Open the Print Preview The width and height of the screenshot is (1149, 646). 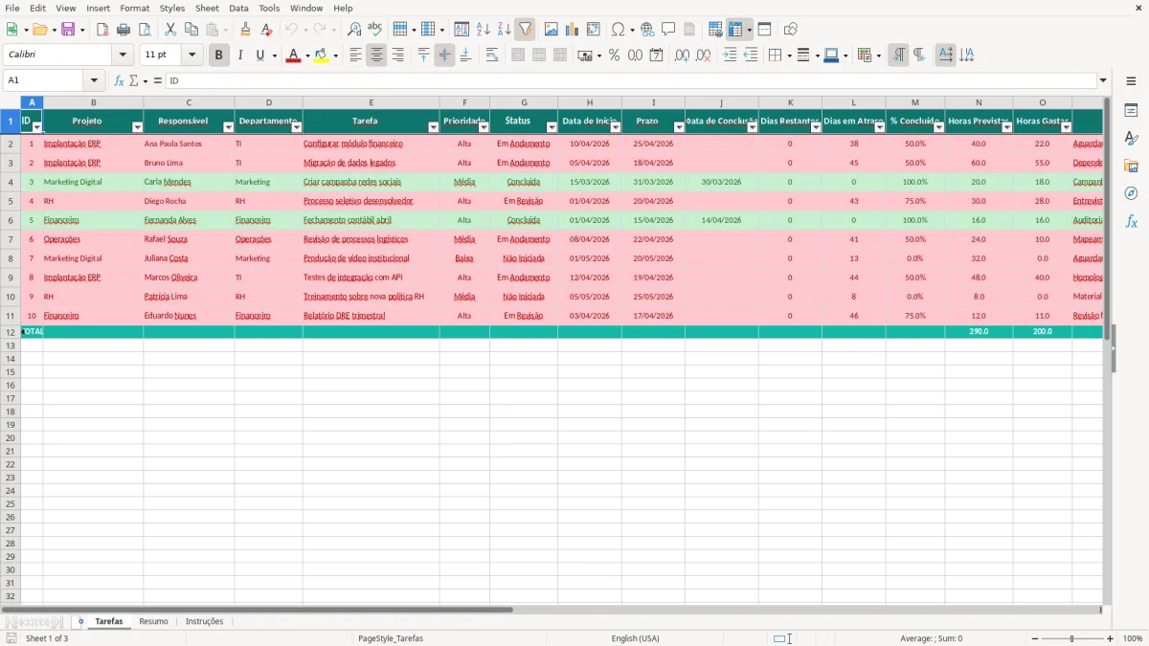point(145,30)
